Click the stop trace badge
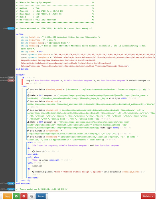Image resolution: width=160 pixels, height=200 pixels. pyautogui.click(x=11, y=189)
